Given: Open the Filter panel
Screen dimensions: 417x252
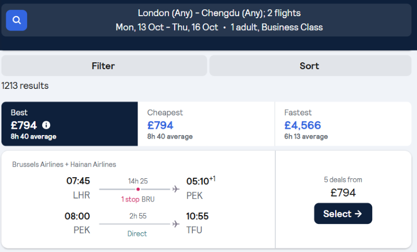Looking at the screenshot, I should click(x=104, y=65).
